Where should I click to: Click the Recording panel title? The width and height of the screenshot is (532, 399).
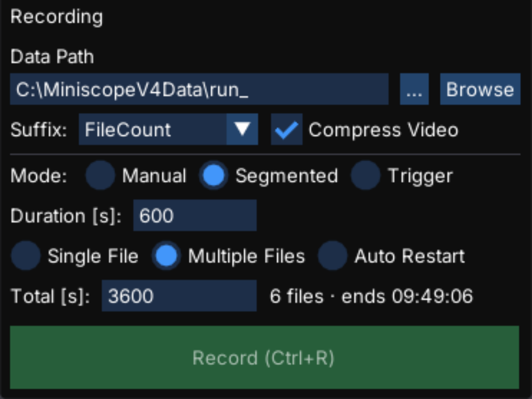tap(56, 17)
